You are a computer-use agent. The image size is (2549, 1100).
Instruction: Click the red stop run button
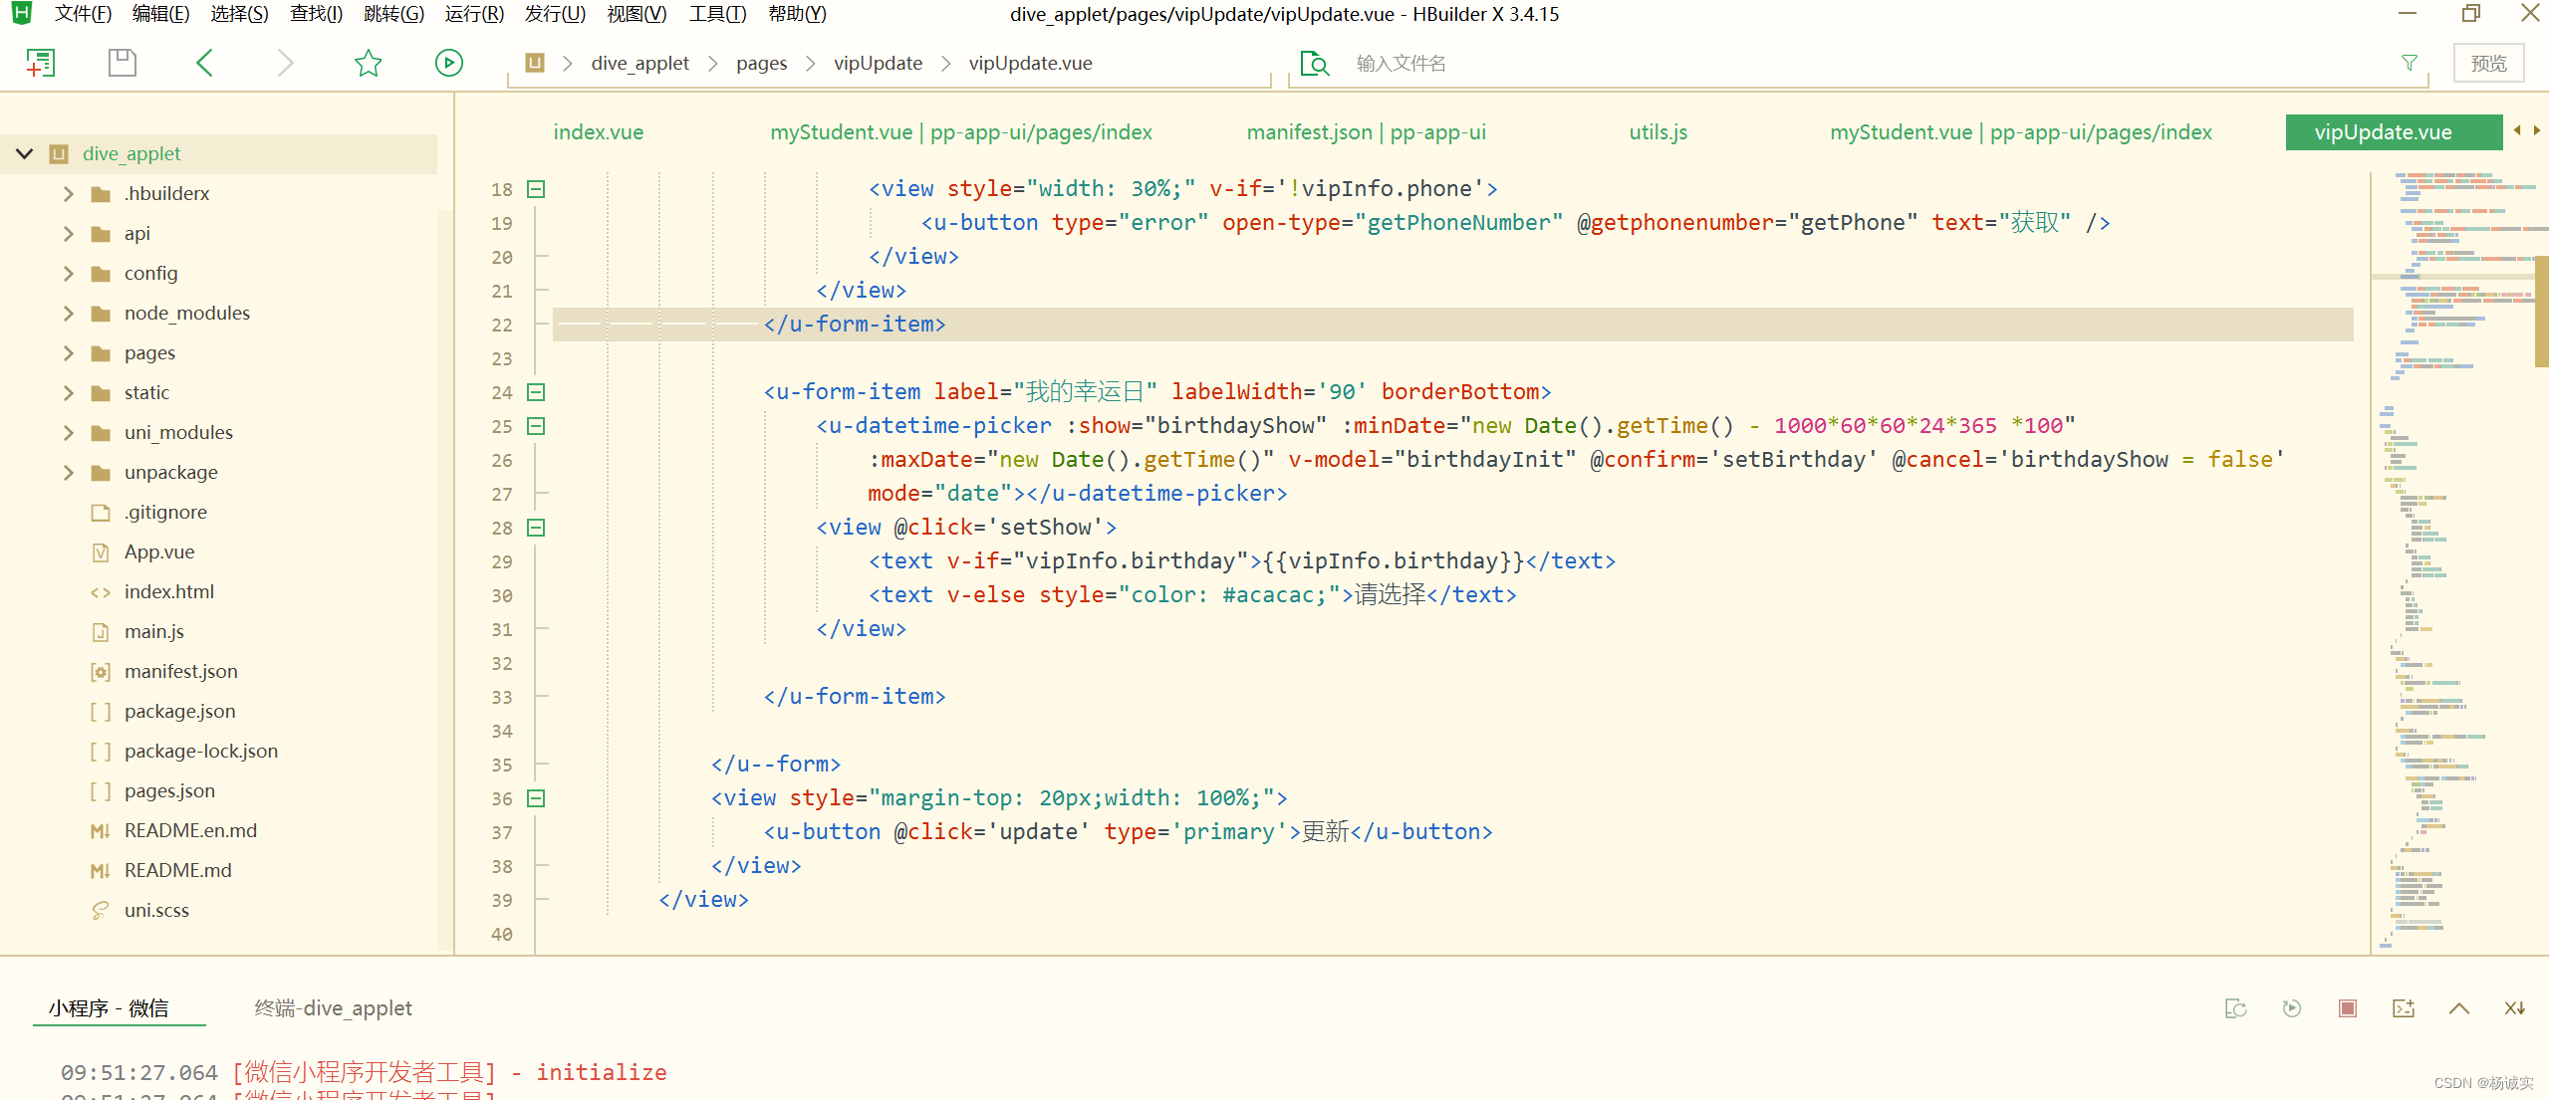click(2347, 1008)
